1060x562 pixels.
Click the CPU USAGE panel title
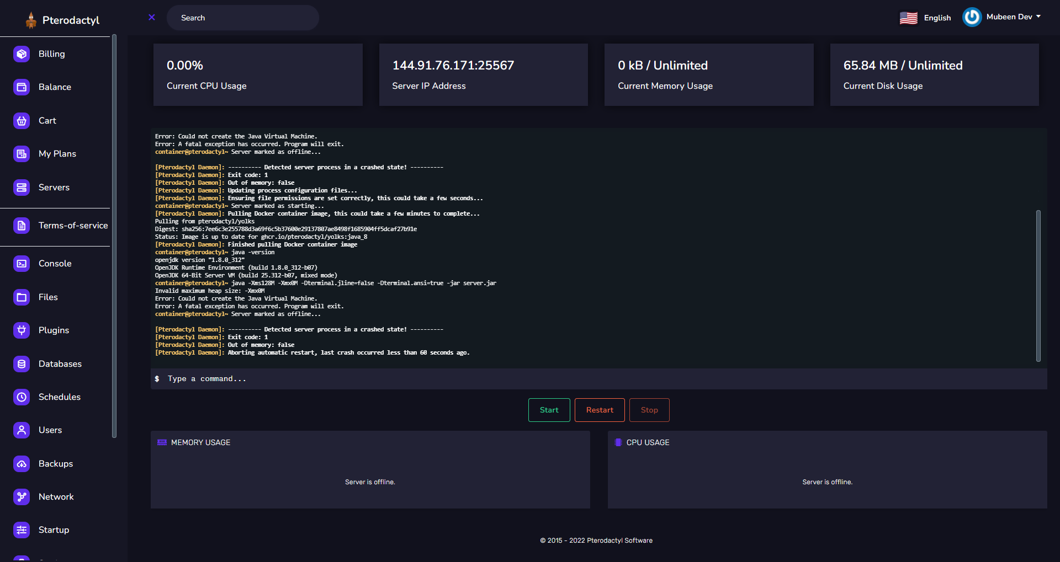point(648,442)
